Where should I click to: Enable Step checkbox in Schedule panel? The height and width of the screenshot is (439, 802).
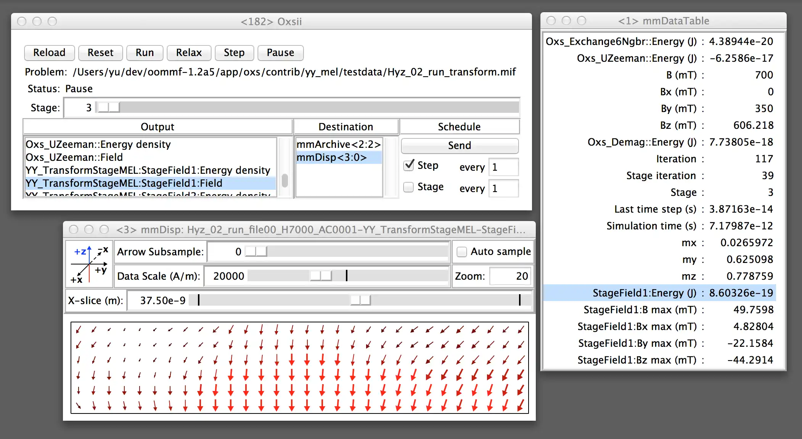pyautogui.click(x=409, y=165)
